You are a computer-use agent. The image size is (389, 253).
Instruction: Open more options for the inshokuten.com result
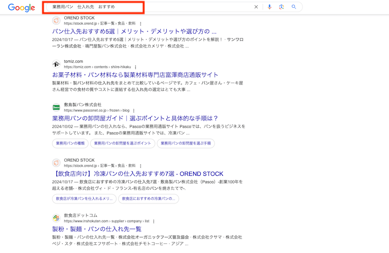[154, 221]
